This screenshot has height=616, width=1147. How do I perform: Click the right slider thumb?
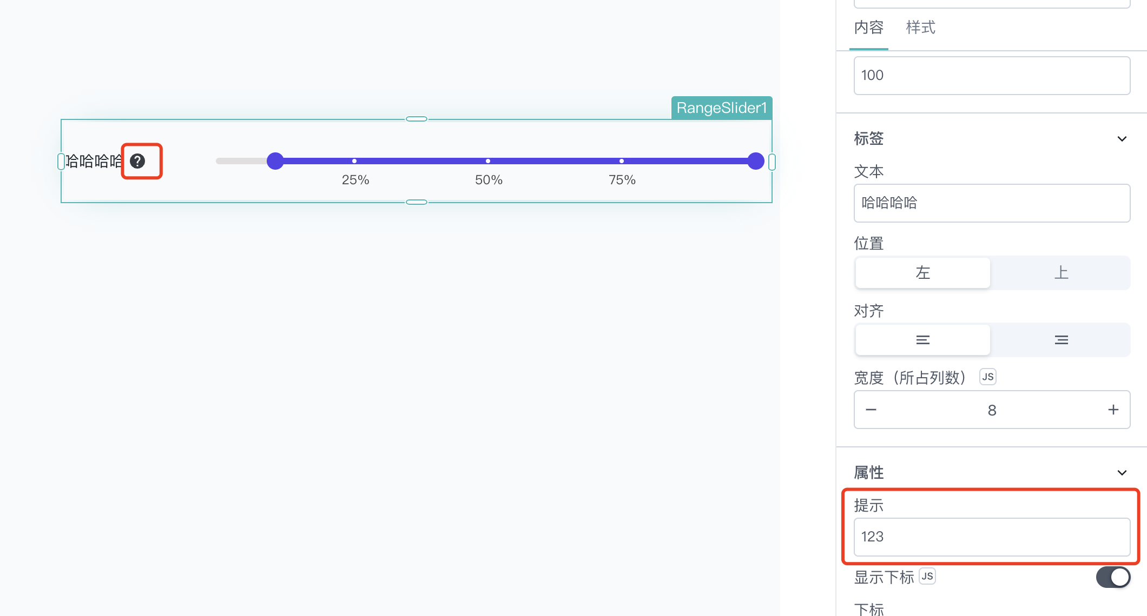pos(755,161)
